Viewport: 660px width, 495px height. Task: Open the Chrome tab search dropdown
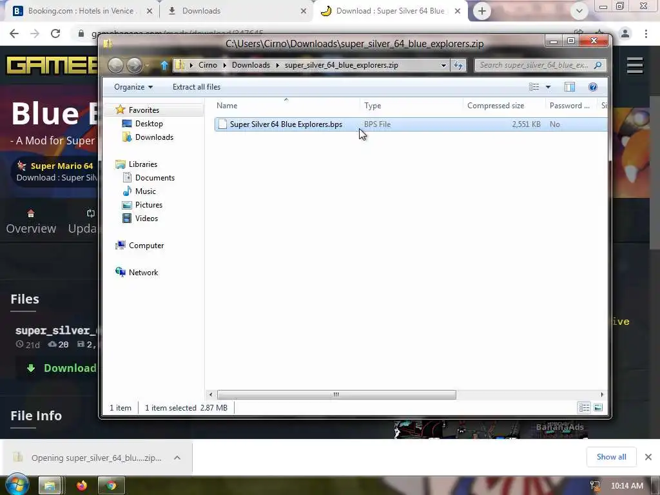point(579,11)
